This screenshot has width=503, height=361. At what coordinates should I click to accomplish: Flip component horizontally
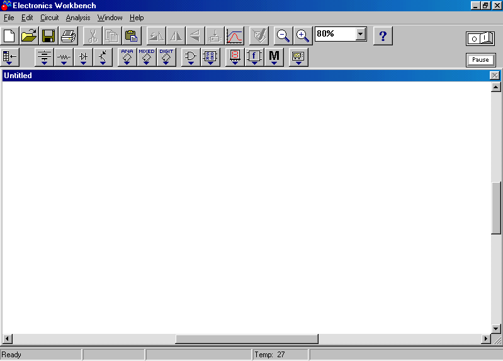point(176,36)
